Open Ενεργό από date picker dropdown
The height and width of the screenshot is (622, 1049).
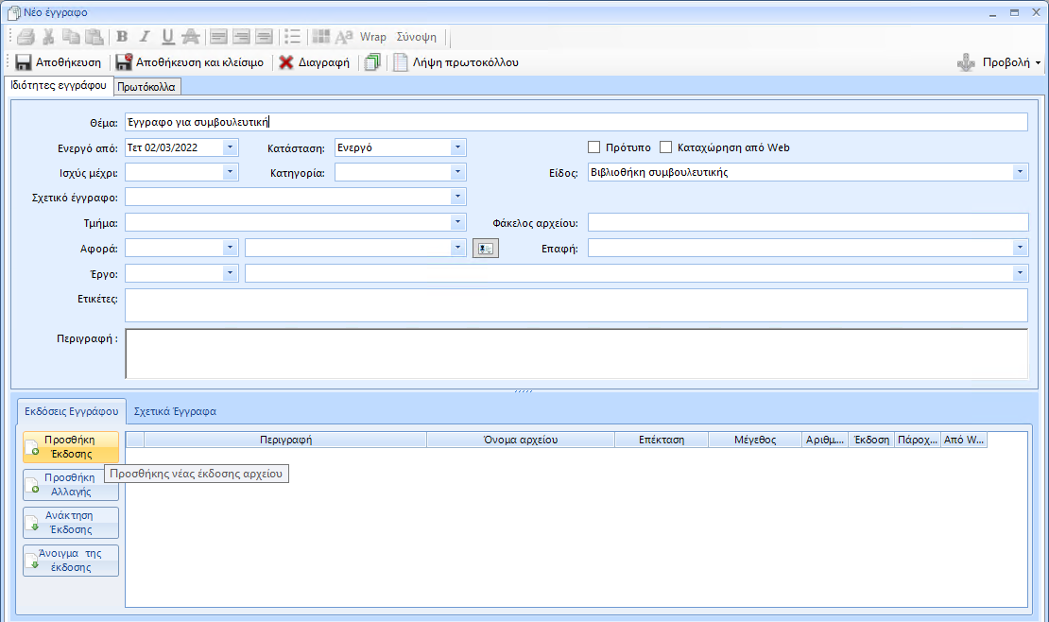point(231,147)
